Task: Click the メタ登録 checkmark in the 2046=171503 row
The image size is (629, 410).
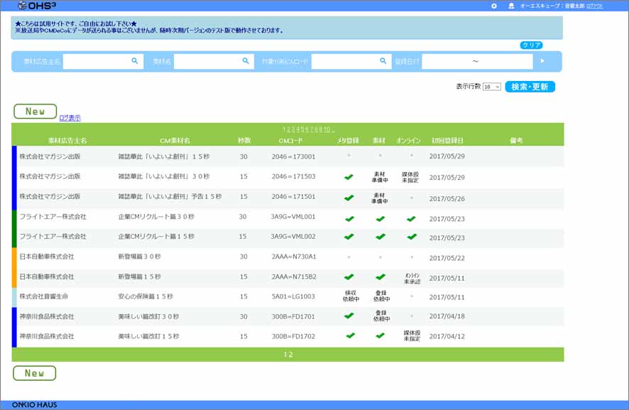Action: [349, 177]
